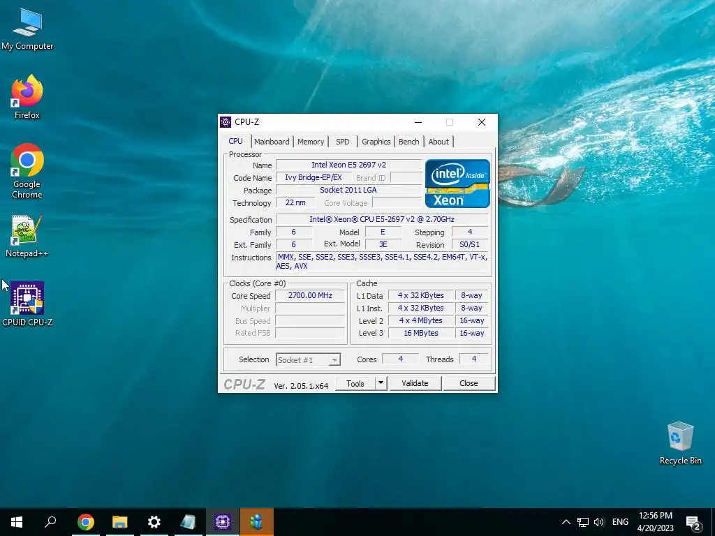
Task: Open the taskbar clock and date
Action: click(655, 522)
